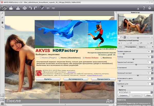Click the Сглаживание value field showing 200
The height and width of the screenshot is (106, 154).
pos(149,68)
